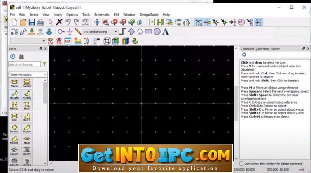Zoom in with the red plus magnifier

114,22
